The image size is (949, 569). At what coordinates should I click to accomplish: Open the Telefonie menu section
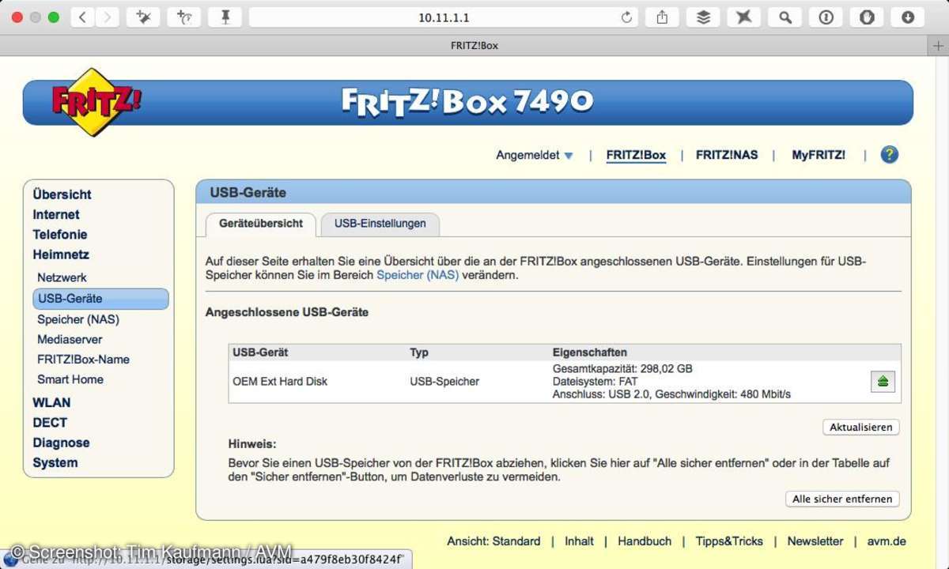point(60,235)
